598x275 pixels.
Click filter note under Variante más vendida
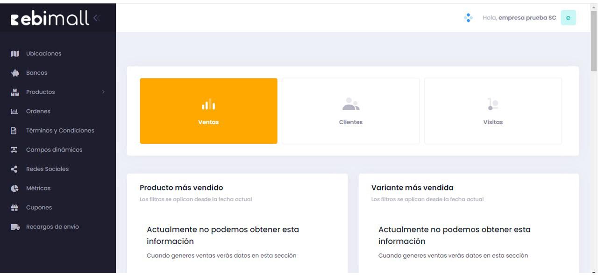[427, 199]
